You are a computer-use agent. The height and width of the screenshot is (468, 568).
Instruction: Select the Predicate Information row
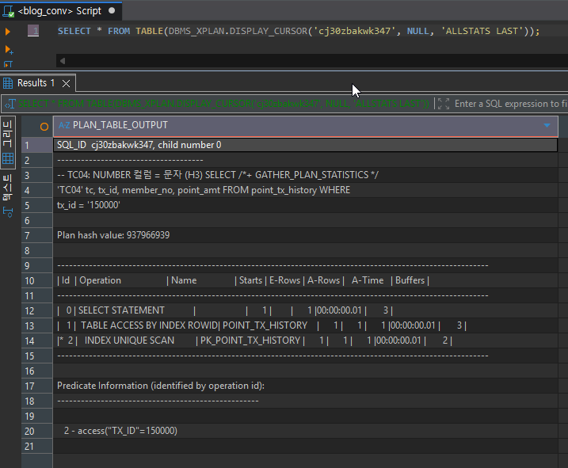coord(305,386)
